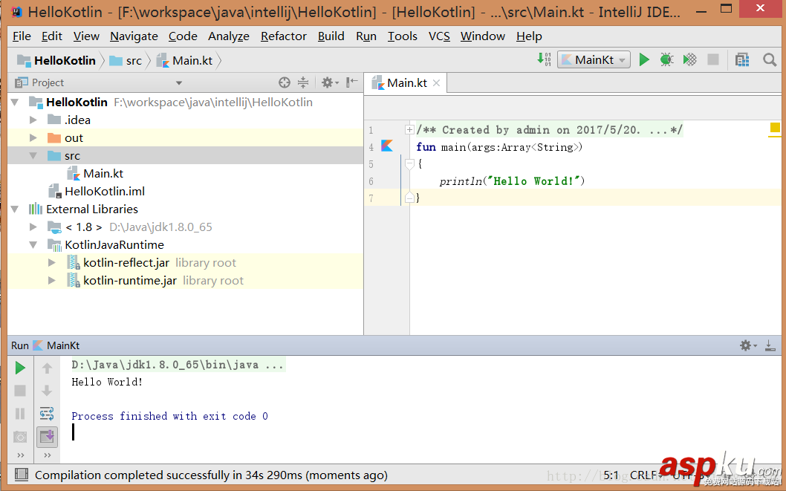Open the Build menu
The height and width of the screenshot is (491, 786).
(x=331, y=36)
